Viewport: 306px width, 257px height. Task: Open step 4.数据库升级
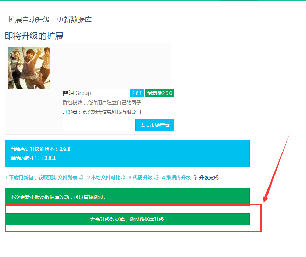tap(176, 178)
